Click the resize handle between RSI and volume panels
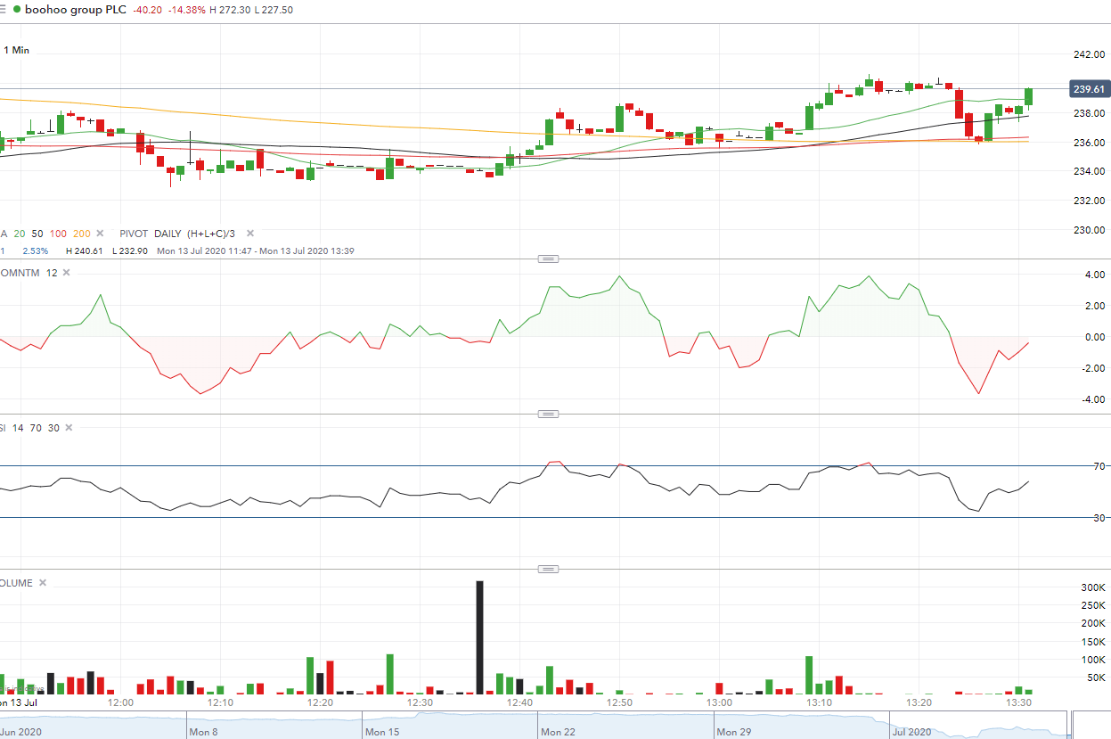 pyautogui.click(x=549, y=569)
